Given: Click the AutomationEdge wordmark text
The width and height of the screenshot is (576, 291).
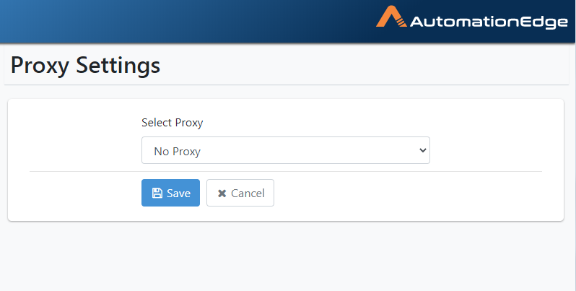Looking at the screenshot, I should pyautogui.click(x=489, y=22).
